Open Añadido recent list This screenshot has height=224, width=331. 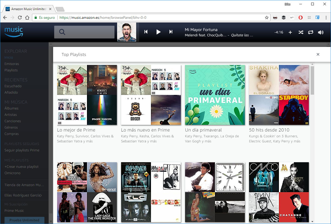click(11, 92)
